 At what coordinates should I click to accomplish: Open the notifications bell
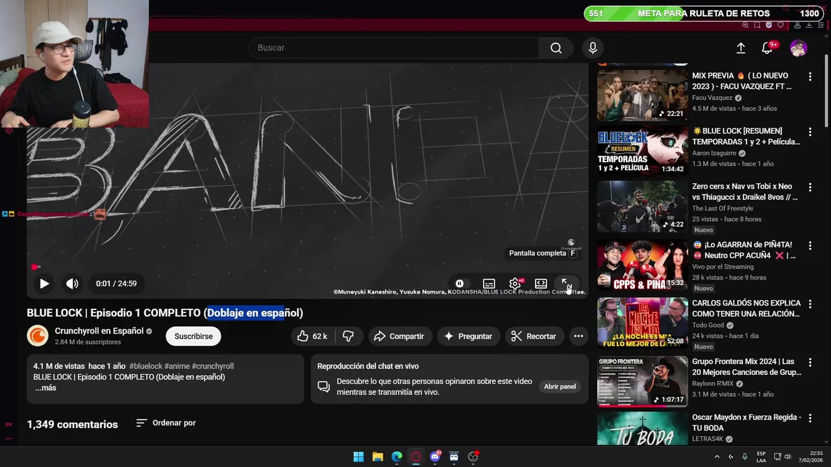tap(767, 48)
